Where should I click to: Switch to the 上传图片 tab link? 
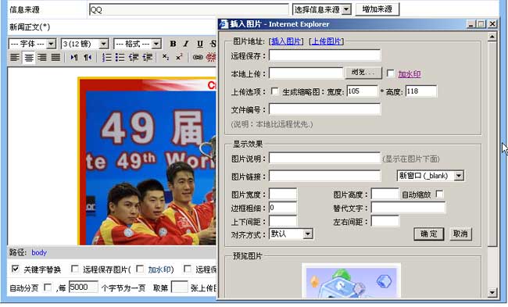327,41
